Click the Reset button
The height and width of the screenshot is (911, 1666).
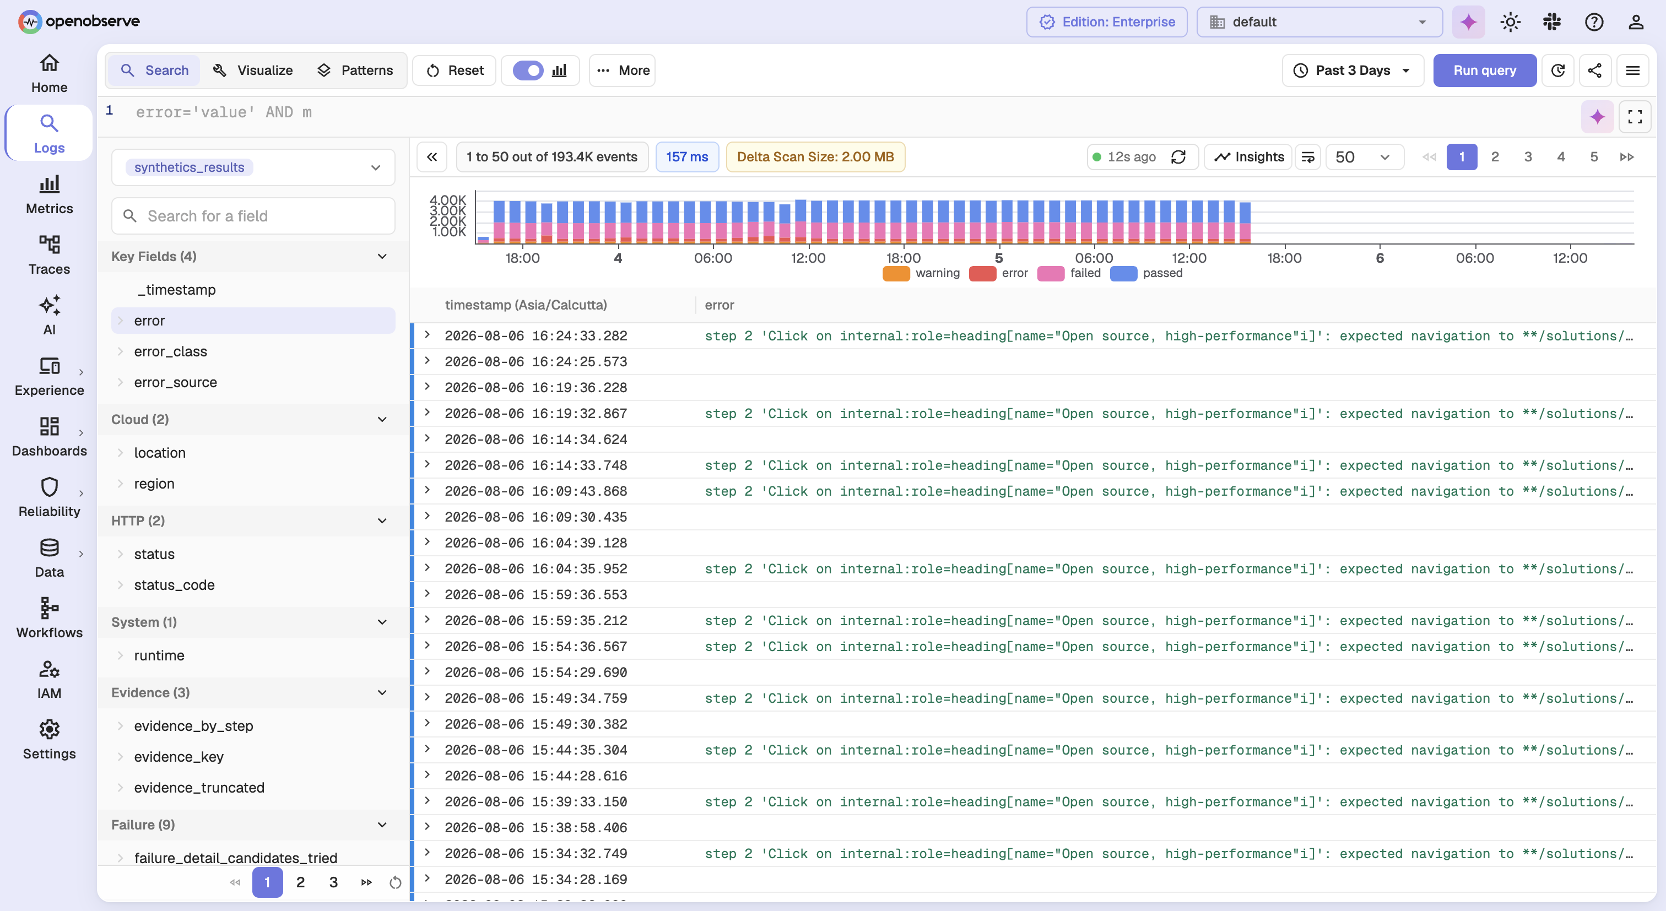pyautogui.click(x=454, y=71)
